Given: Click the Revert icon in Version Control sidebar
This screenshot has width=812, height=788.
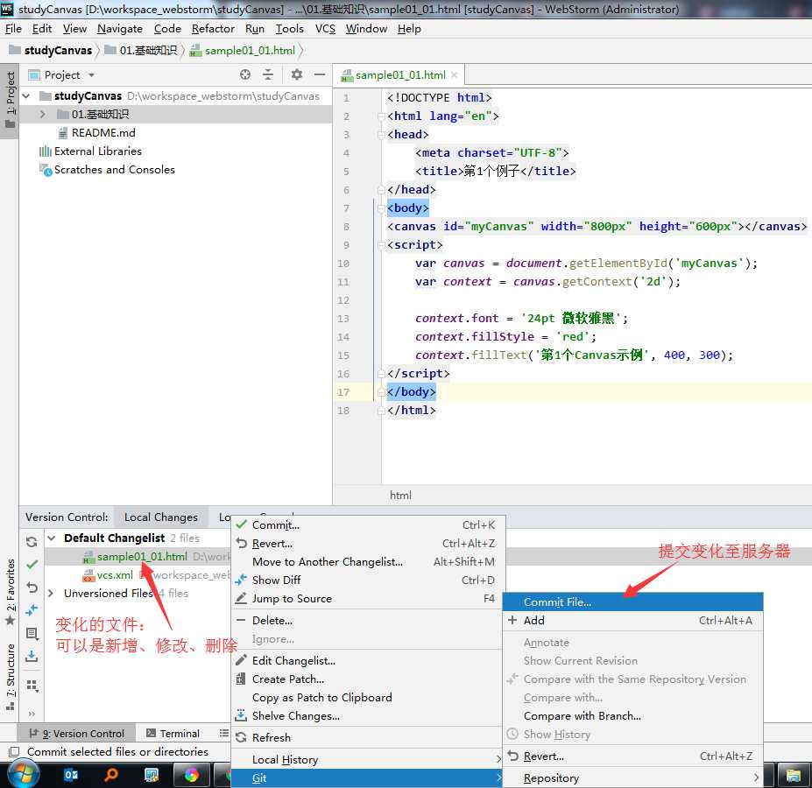Looking at the screenshot, I should (x=32, y=587).
